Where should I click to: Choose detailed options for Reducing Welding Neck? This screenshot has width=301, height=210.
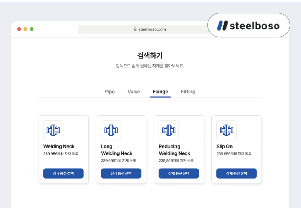(x=179, y=174)
